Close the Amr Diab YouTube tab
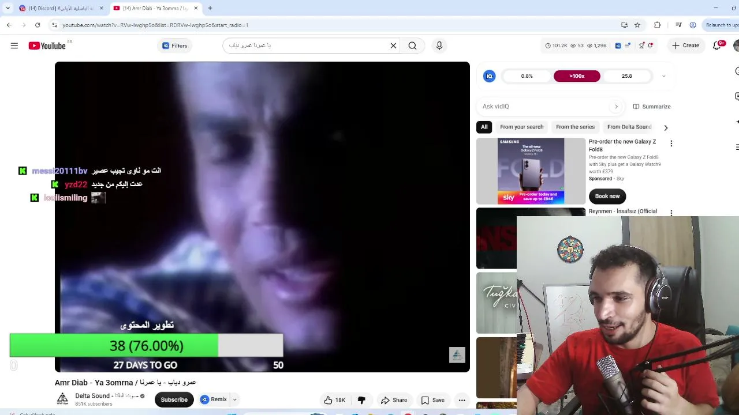This screenshot has height=415, width=739. pyautogui.click(x=196, y=8)
